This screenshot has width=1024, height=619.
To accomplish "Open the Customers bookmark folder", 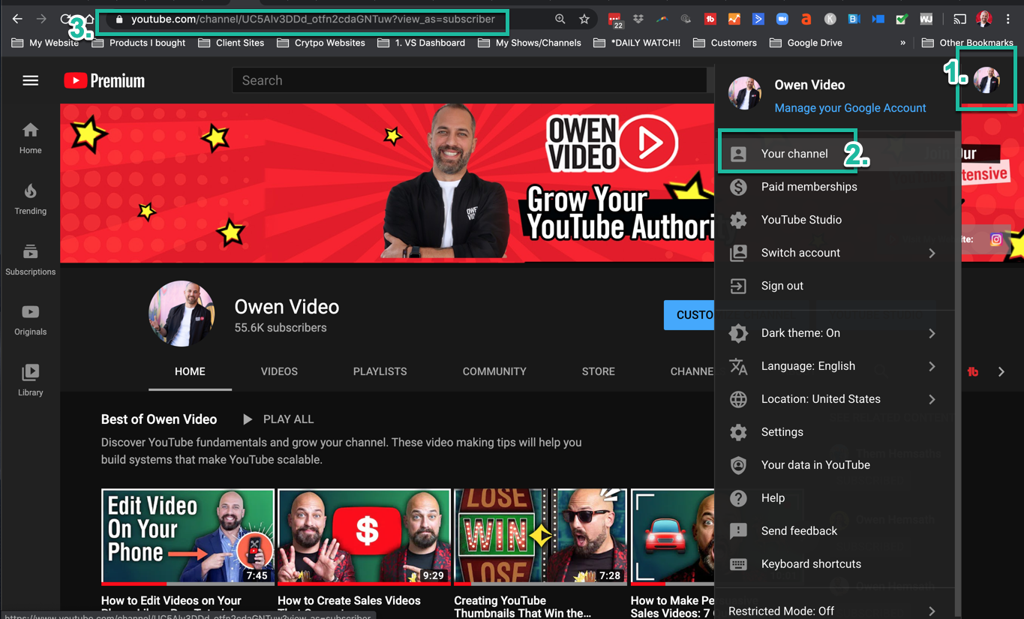I will click(x=725, y=43).
